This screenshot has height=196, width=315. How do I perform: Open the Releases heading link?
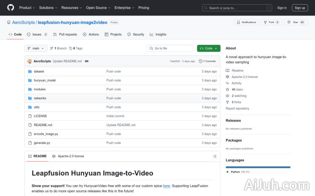(233, 121)
